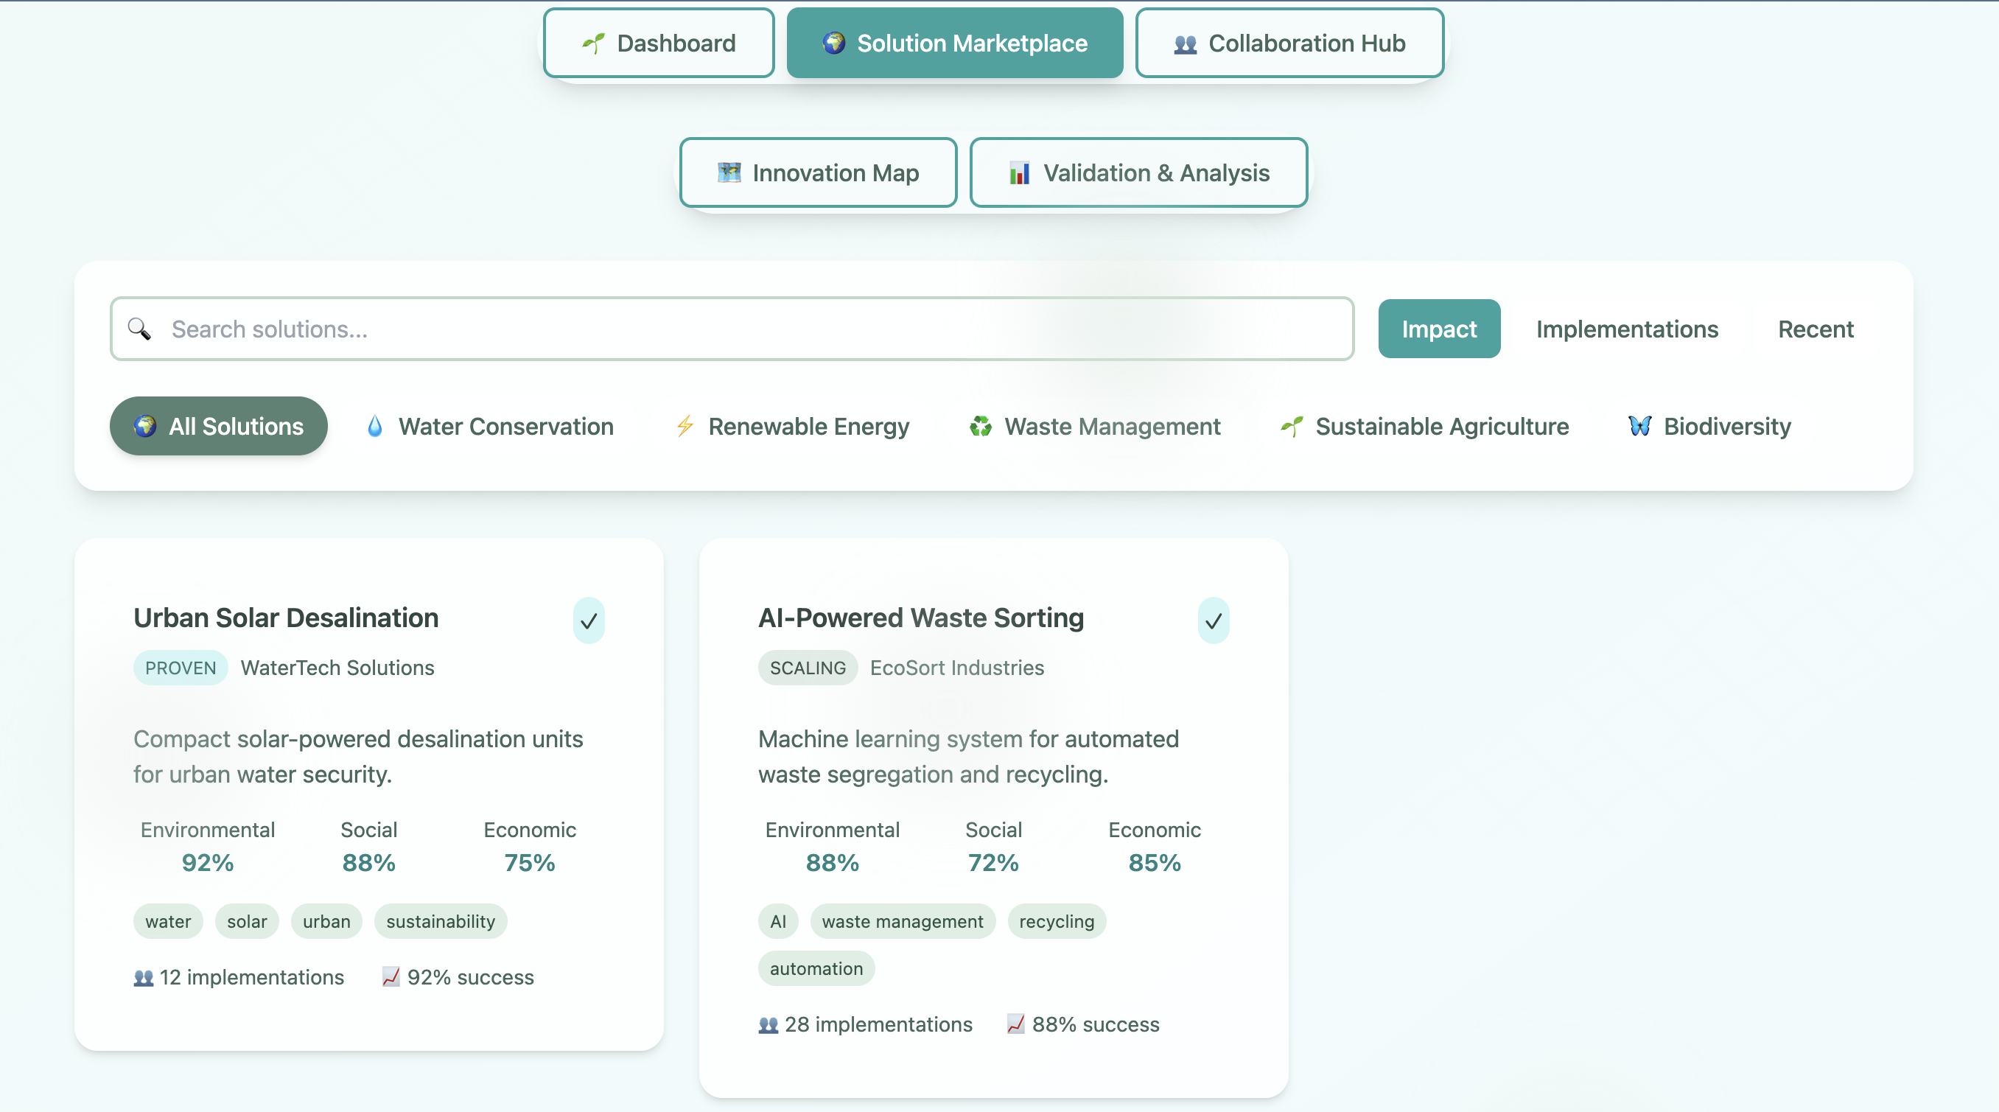Toggle the AI-Powered Waste Sorting checkmark badge

point(1213,620)
